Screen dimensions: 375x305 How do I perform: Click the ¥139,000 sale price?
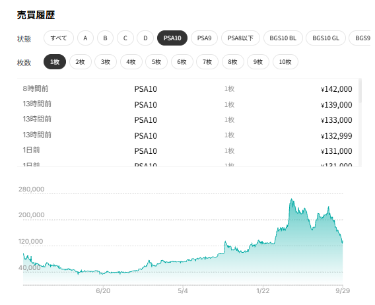(337, 105)
